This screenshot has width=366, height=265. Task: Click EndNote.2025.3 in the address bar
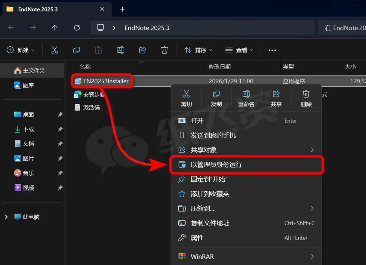pos(147,28)
